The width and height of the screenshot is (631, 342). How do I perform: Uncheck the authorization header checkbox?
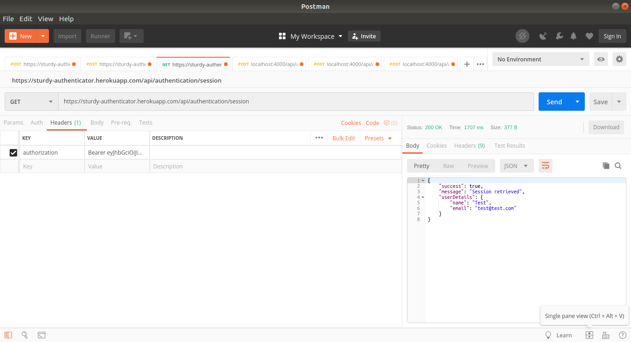(13, 152)
